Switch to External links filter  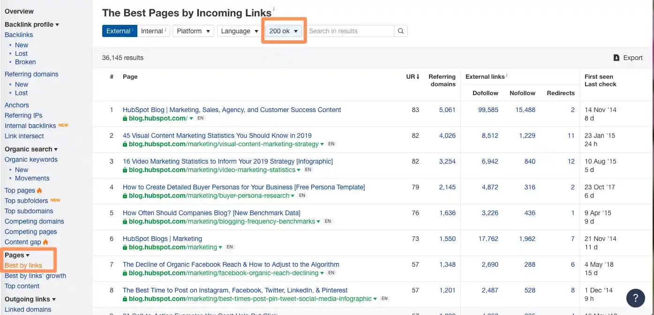pyautogui.click(x=120, y=31)
